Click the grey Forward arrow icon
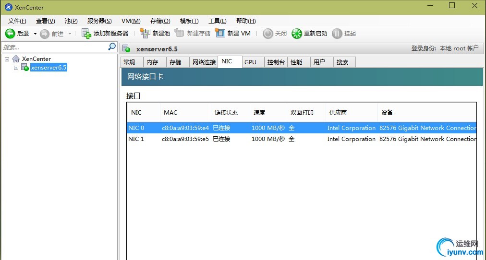This screenshot has height=260, width=486. [45, 34]
